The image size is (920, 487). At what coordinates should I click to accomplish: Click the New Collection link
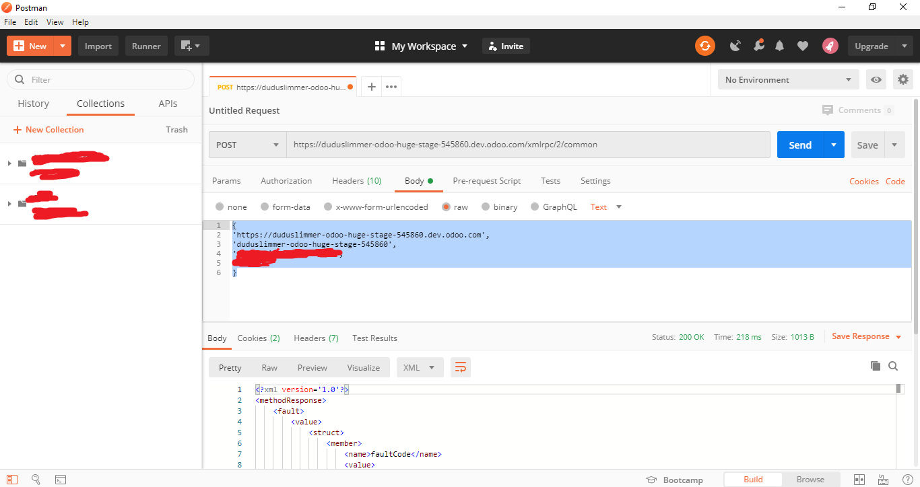tap(48, 130)
